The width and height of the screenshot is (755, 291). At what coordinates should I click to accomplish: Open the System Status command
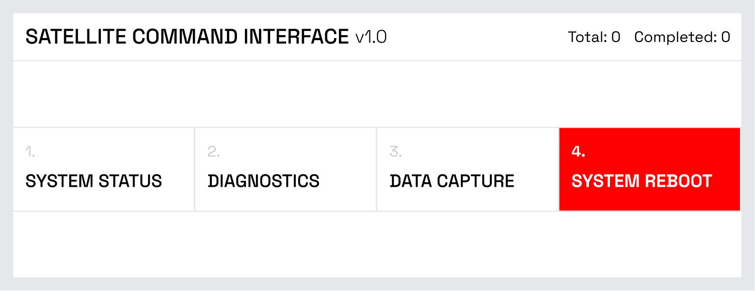coord(103,169)
